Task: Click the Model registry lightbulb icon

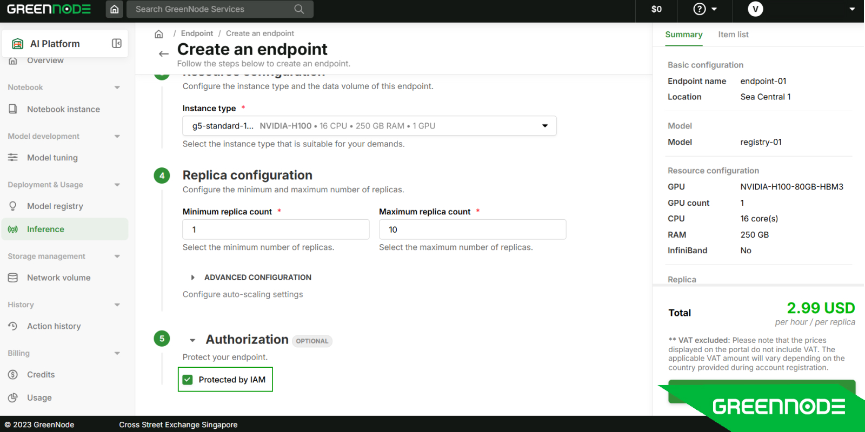Action: (13, 206)
